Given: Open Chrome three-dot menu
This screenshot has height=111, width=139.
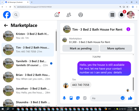Looking at the screenshot, I should click(137, 7).
